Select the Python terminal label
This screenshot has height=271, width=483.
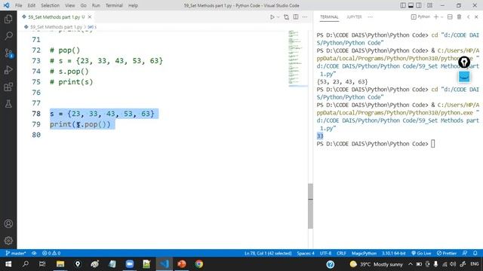(420, 17)
